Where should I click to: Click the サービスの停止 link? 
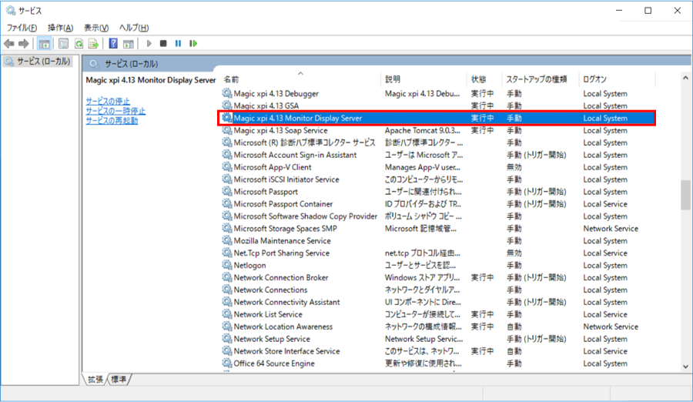point(108,101)
